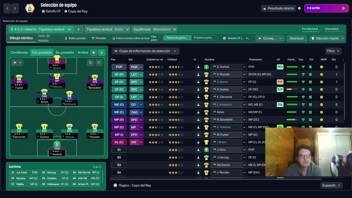The height and width of the screenshot is (198, 352).
Task: Open the POR role dropdown arrow
Action: point(141,67)
